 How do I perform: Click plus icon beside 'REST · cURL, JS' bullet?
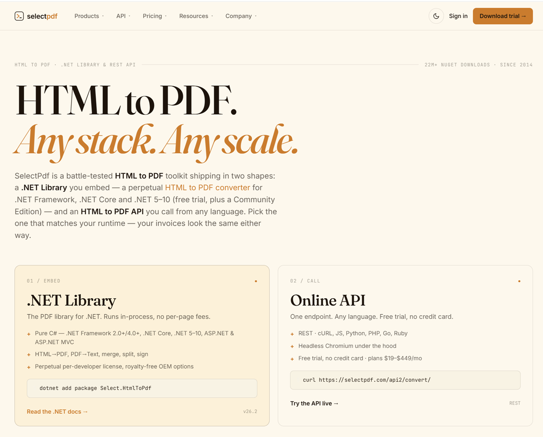click(292, 334)
